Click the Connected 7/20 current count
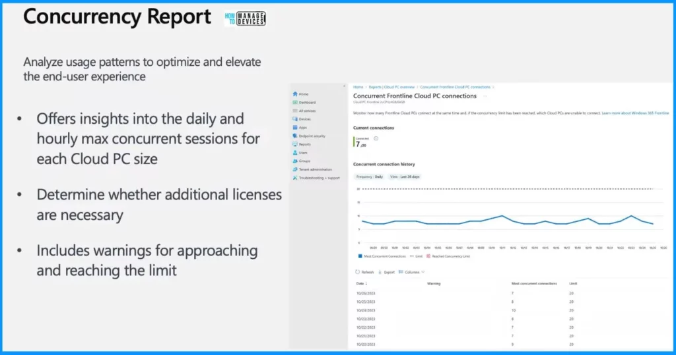The image size is (676, 355). pos(361,142)
